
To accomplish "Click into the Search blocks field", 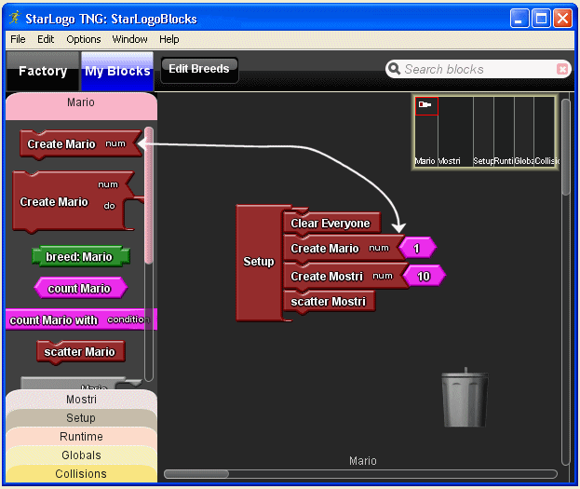I will pyautogui.click(x=478, y=69).
